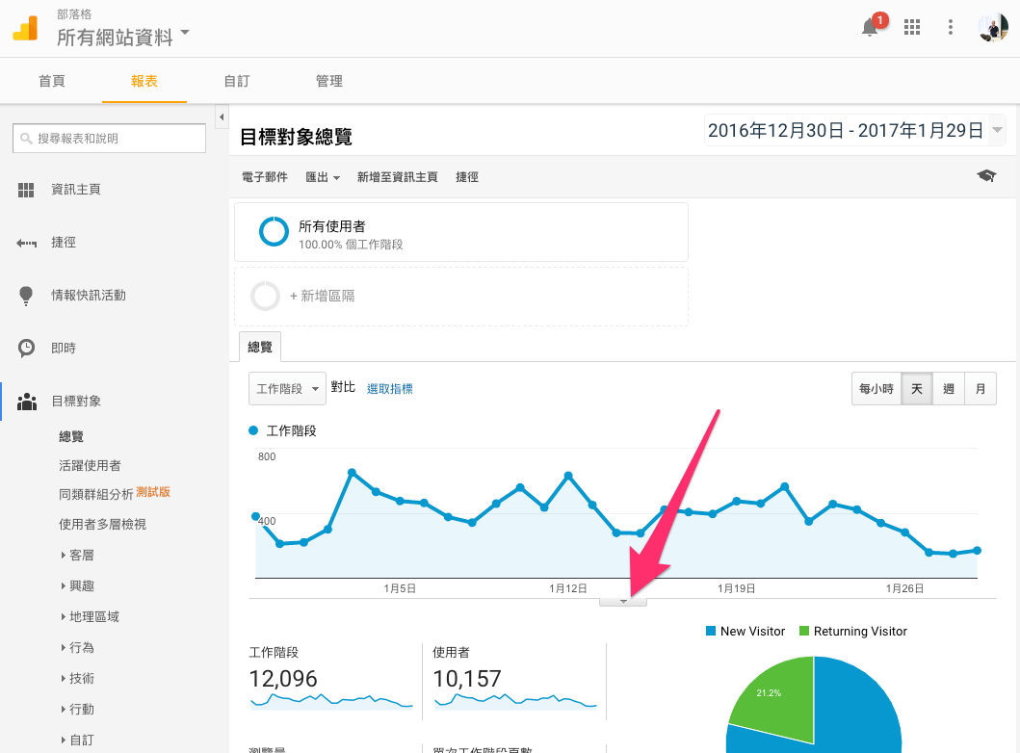The height and width of the screenshot is (753, 1020).
Task: Open the 同類群組分析 report
Action: click(x=95, y=494)
